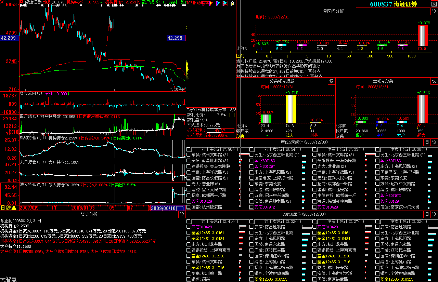Expand the 日线 period selector arrow

14,207
